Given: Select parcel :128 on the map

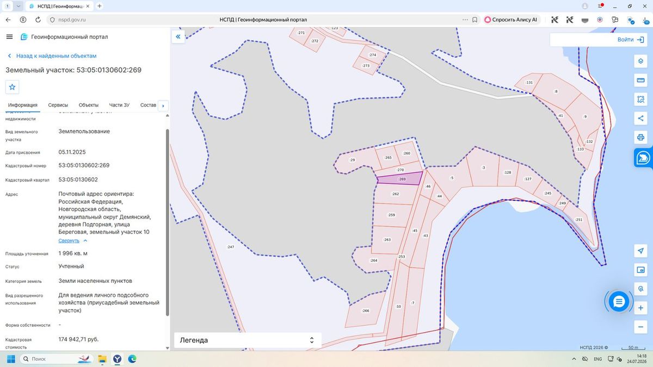Looking at the screenshot, I should point(507,172).
